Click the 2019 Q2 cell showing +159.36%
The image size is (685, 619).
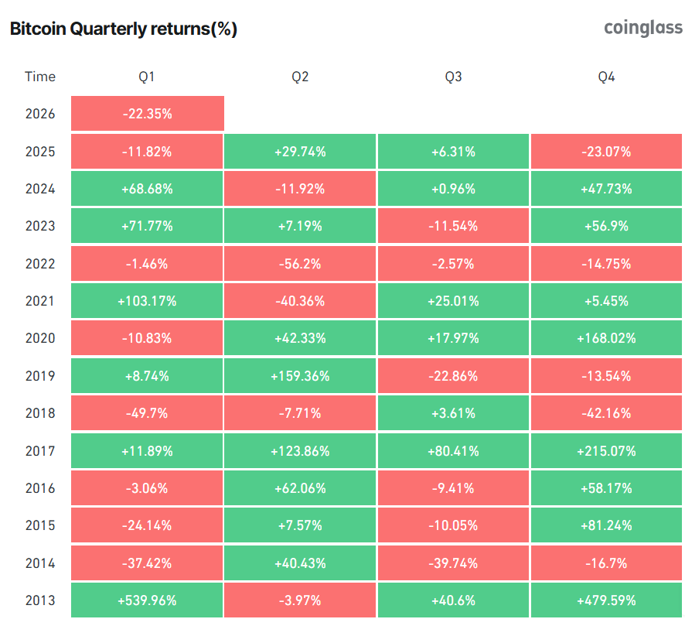point(300,376)
